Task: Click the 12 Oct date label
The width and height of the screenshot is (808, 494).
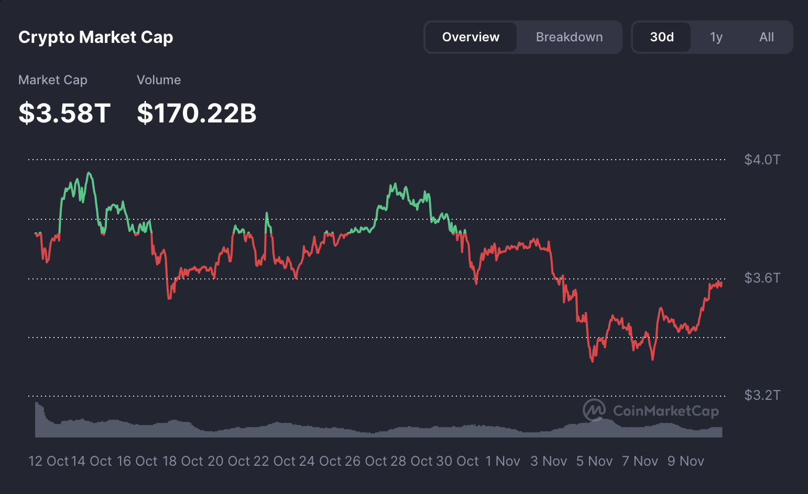Action: coord(50,461)
